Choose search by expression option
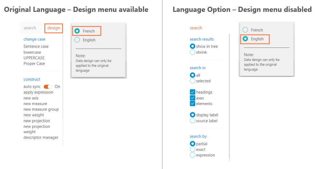Screen dimensions: 318x169 pos(193,155)
